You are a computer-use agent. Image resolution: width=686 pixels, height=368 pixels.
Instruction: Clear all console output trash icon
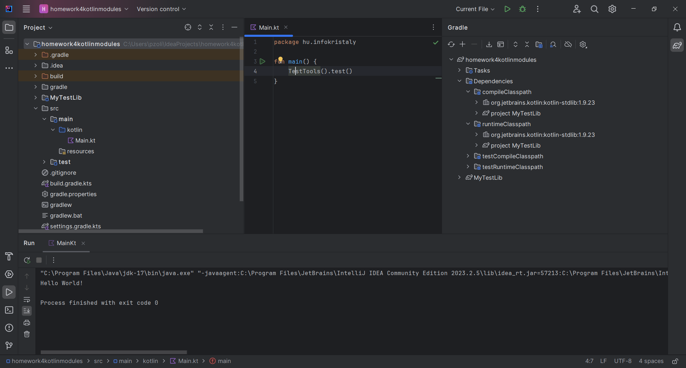click(x=27, y=334)
